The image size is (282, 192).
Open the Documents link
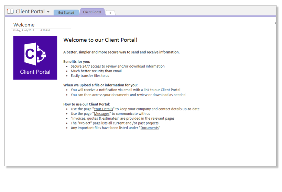pos(150,128)
